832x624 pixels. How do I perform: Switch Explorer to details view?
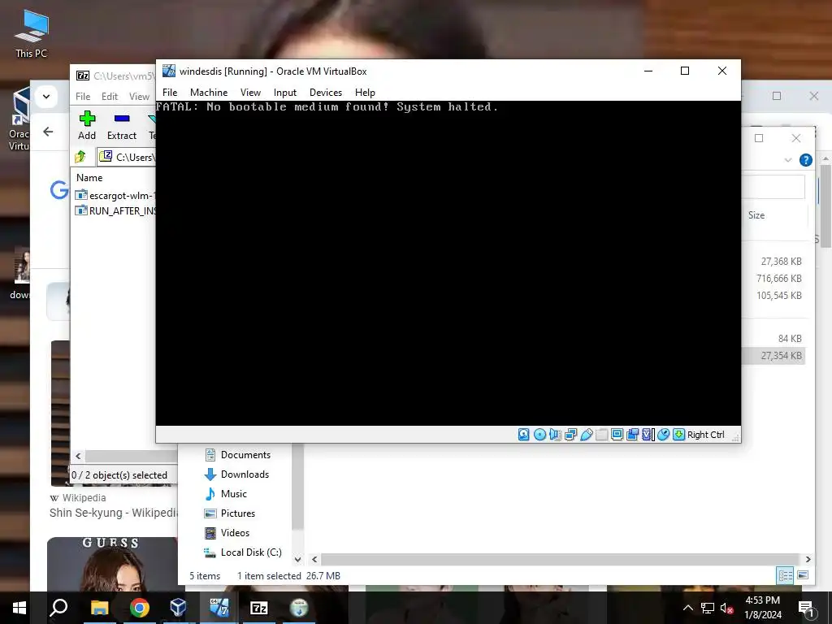(x=786, y=575)
